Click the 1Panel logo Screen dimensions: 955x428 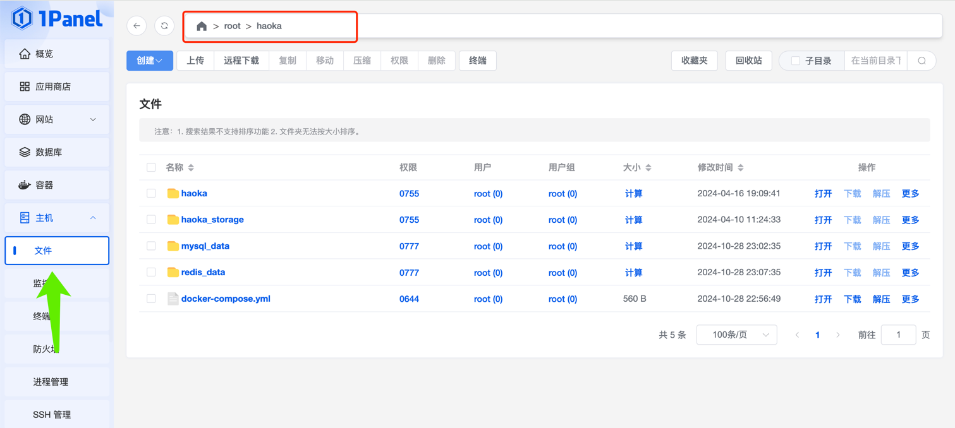(57, 18)
